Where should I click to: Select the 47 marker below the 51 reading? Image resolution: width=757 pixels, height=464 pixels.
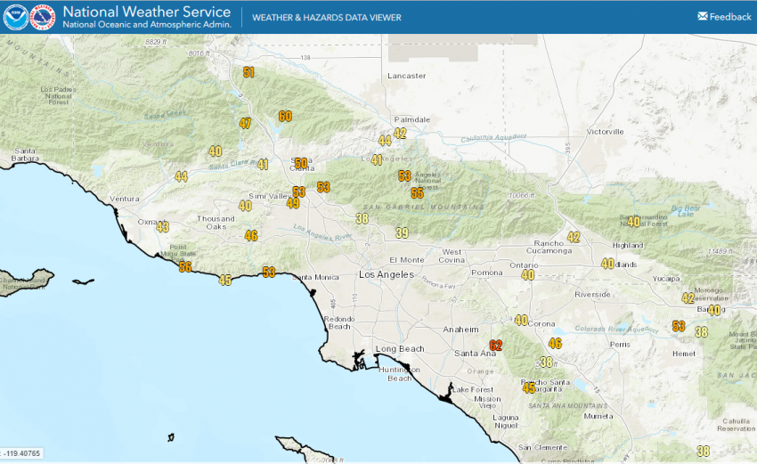coord(245,123)
